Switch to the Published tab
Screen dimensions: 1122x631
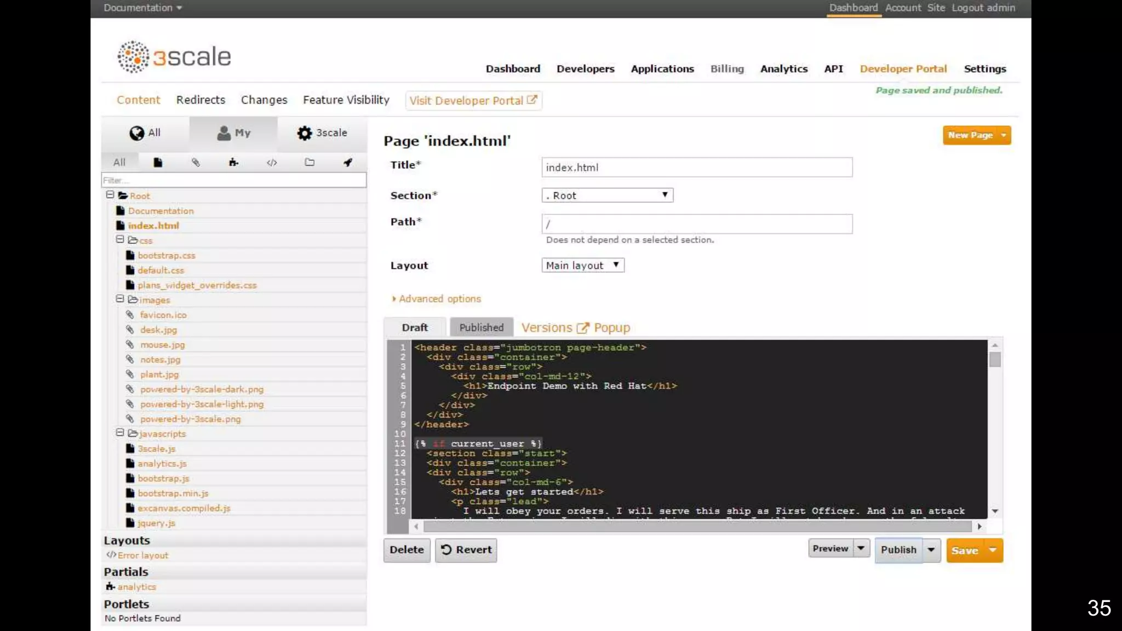coord(481,328)
